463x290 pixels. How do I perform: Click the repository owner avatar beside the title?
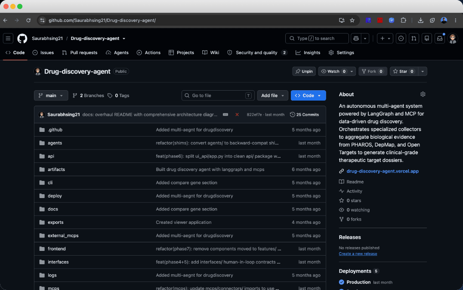tap(37, 71)
